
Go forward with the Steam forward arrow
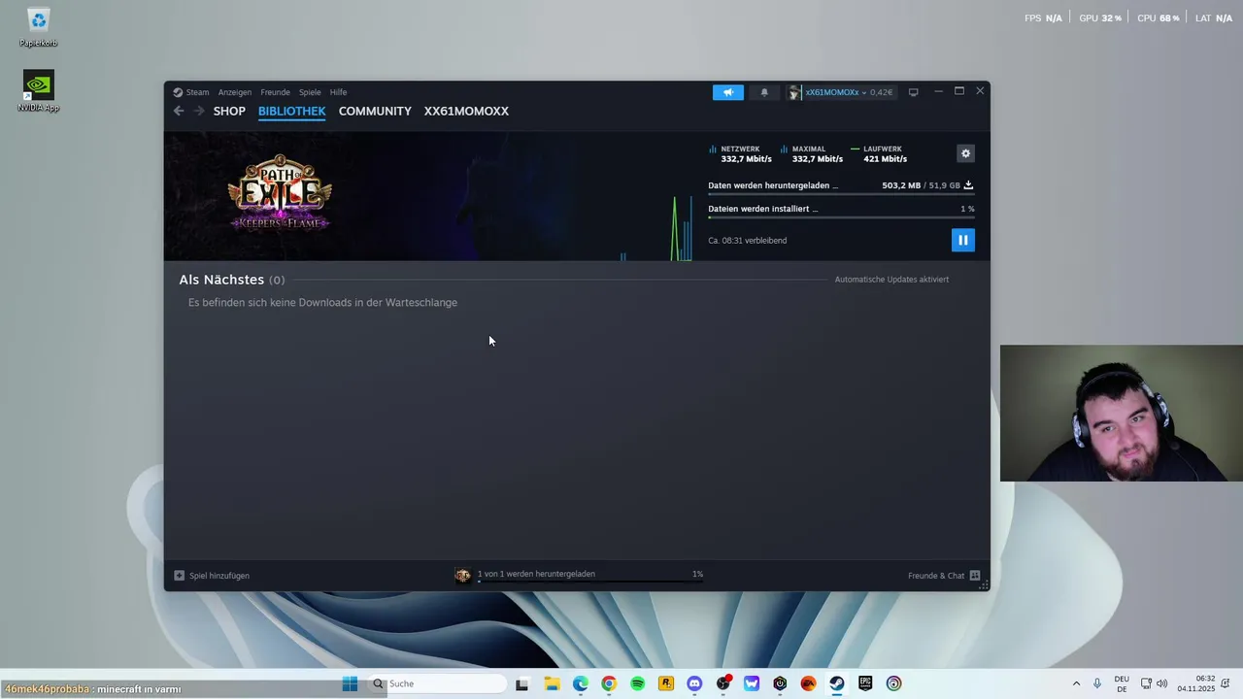(199, 111)
